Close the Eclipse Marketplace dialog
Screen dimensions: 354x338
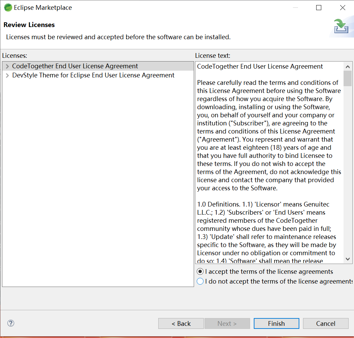tap(343, 7)
